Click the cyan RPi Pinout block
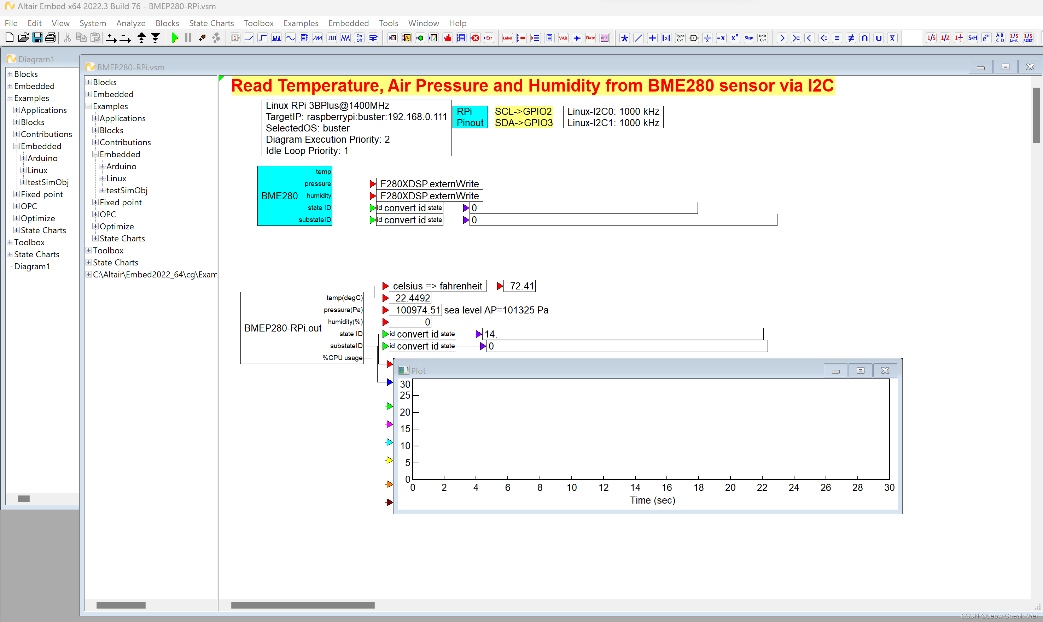This screenshot has height=622, width=1043. pyautogui.click(x=470, y=117)
